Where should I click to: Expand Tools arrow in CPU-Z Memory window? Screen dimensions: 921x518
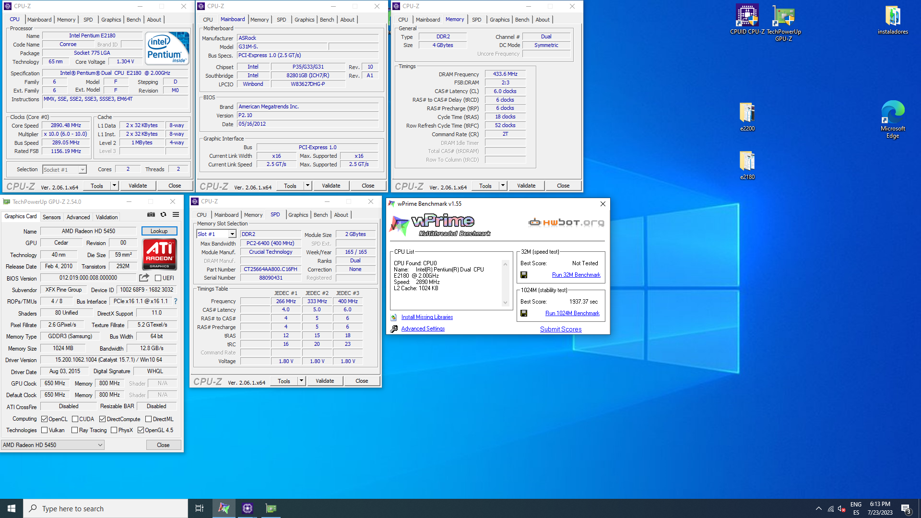pyautogui.click(x=503, y=186)
